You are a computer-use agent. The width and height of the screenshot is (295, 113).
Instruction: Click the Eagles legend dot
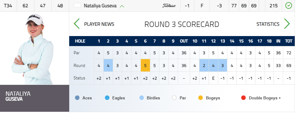pyautogui.click(x=107, y=98)
